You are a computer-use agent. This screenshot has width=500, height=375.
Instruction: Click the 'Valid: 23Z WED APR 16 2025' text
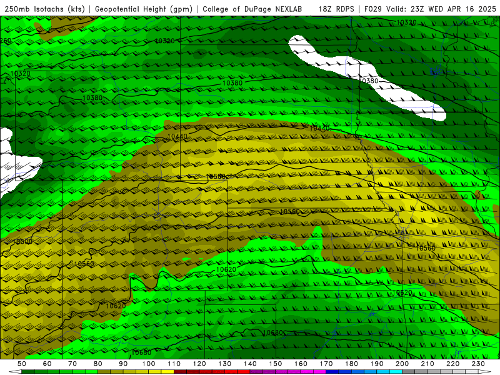click(441, 9)
